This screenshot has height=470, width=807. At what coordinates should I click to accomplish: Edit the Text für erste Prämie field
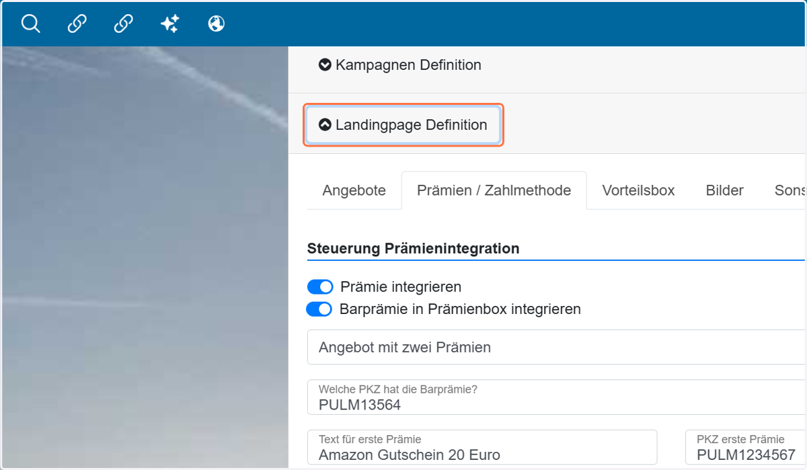[x=482, y=448]
